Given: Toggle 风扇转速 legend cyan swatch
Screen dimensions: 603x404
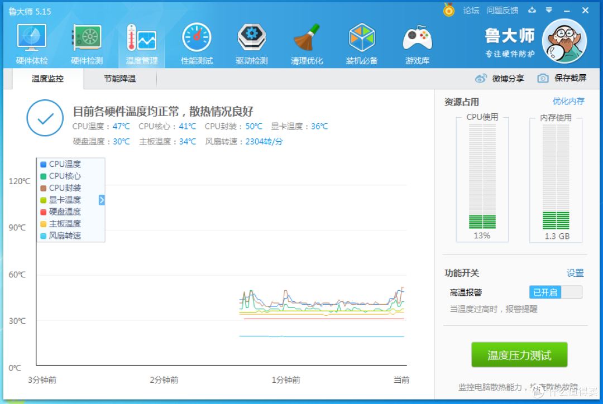Looking at the screenshot, I should pyautogui.click(x=44, y=235).
